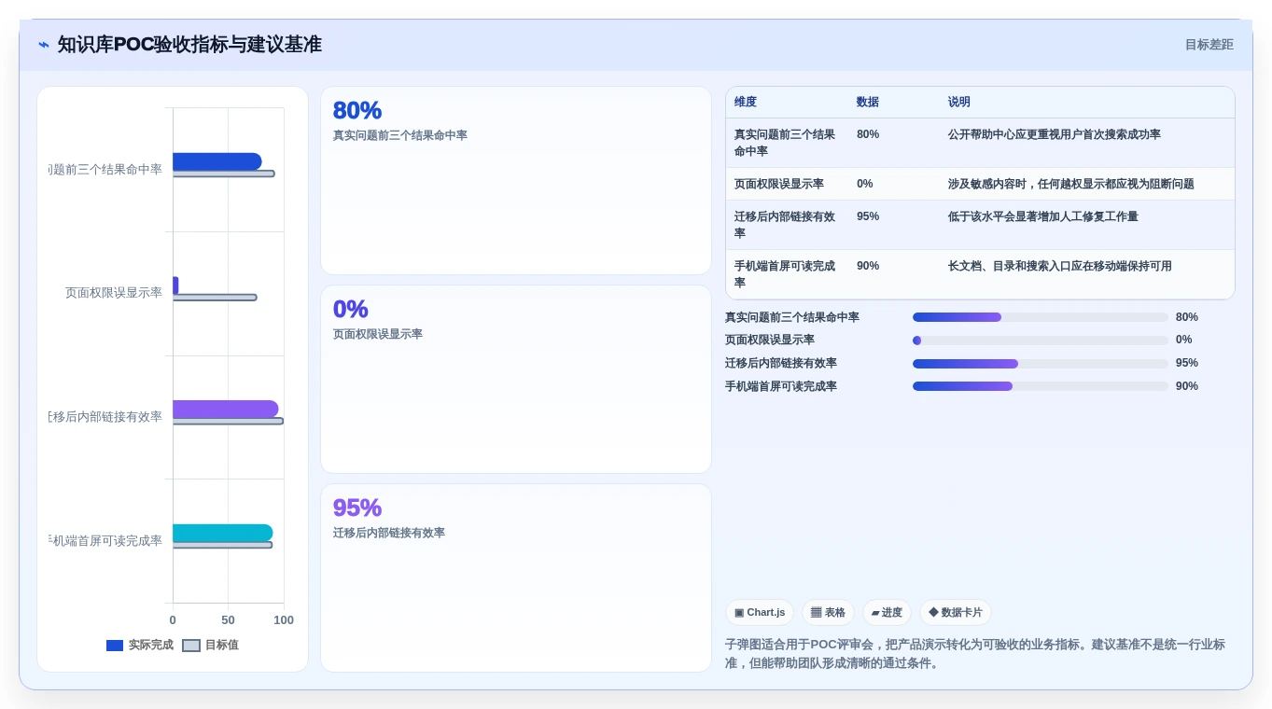Click the 真实问题前三个结果命中率 table cell
1272x709 pixels.
point(786,143)
